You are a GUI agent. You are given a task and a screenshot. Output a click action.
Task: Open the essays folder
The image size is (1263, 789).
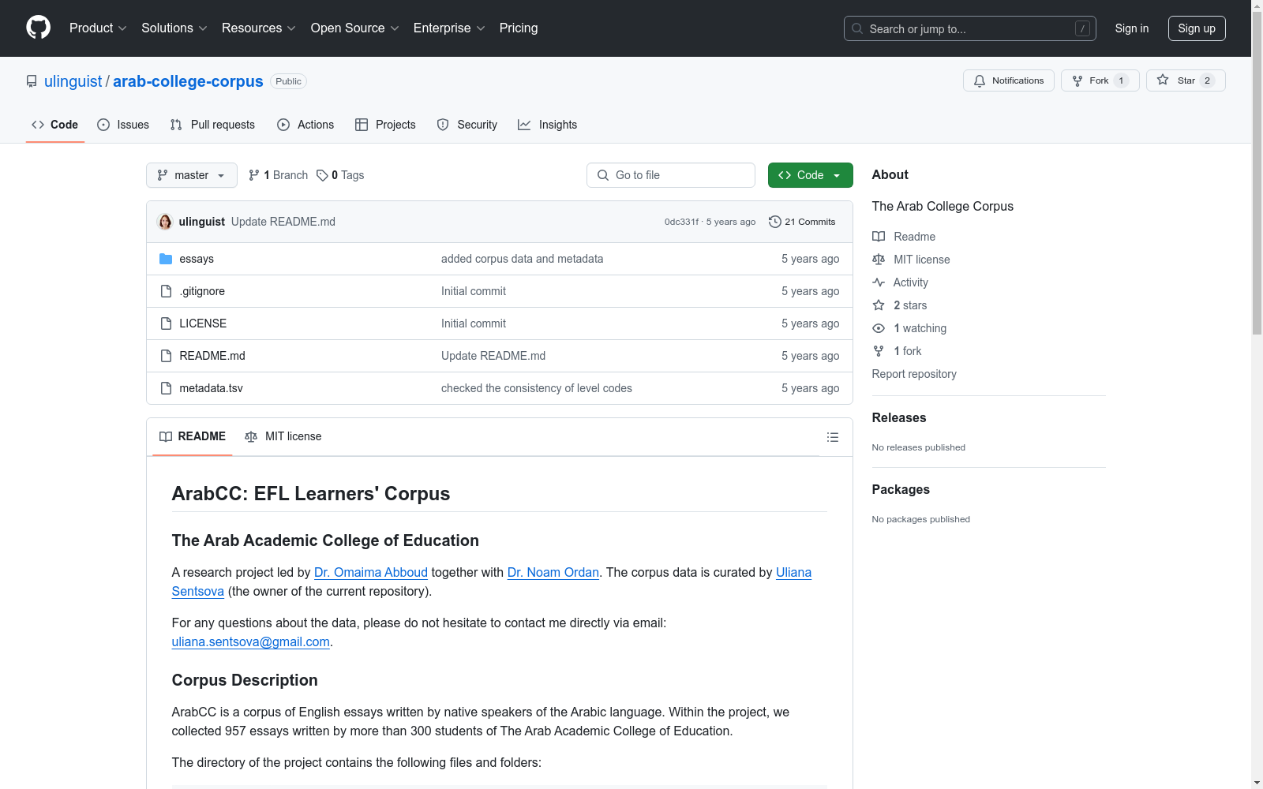click(197, 259)
